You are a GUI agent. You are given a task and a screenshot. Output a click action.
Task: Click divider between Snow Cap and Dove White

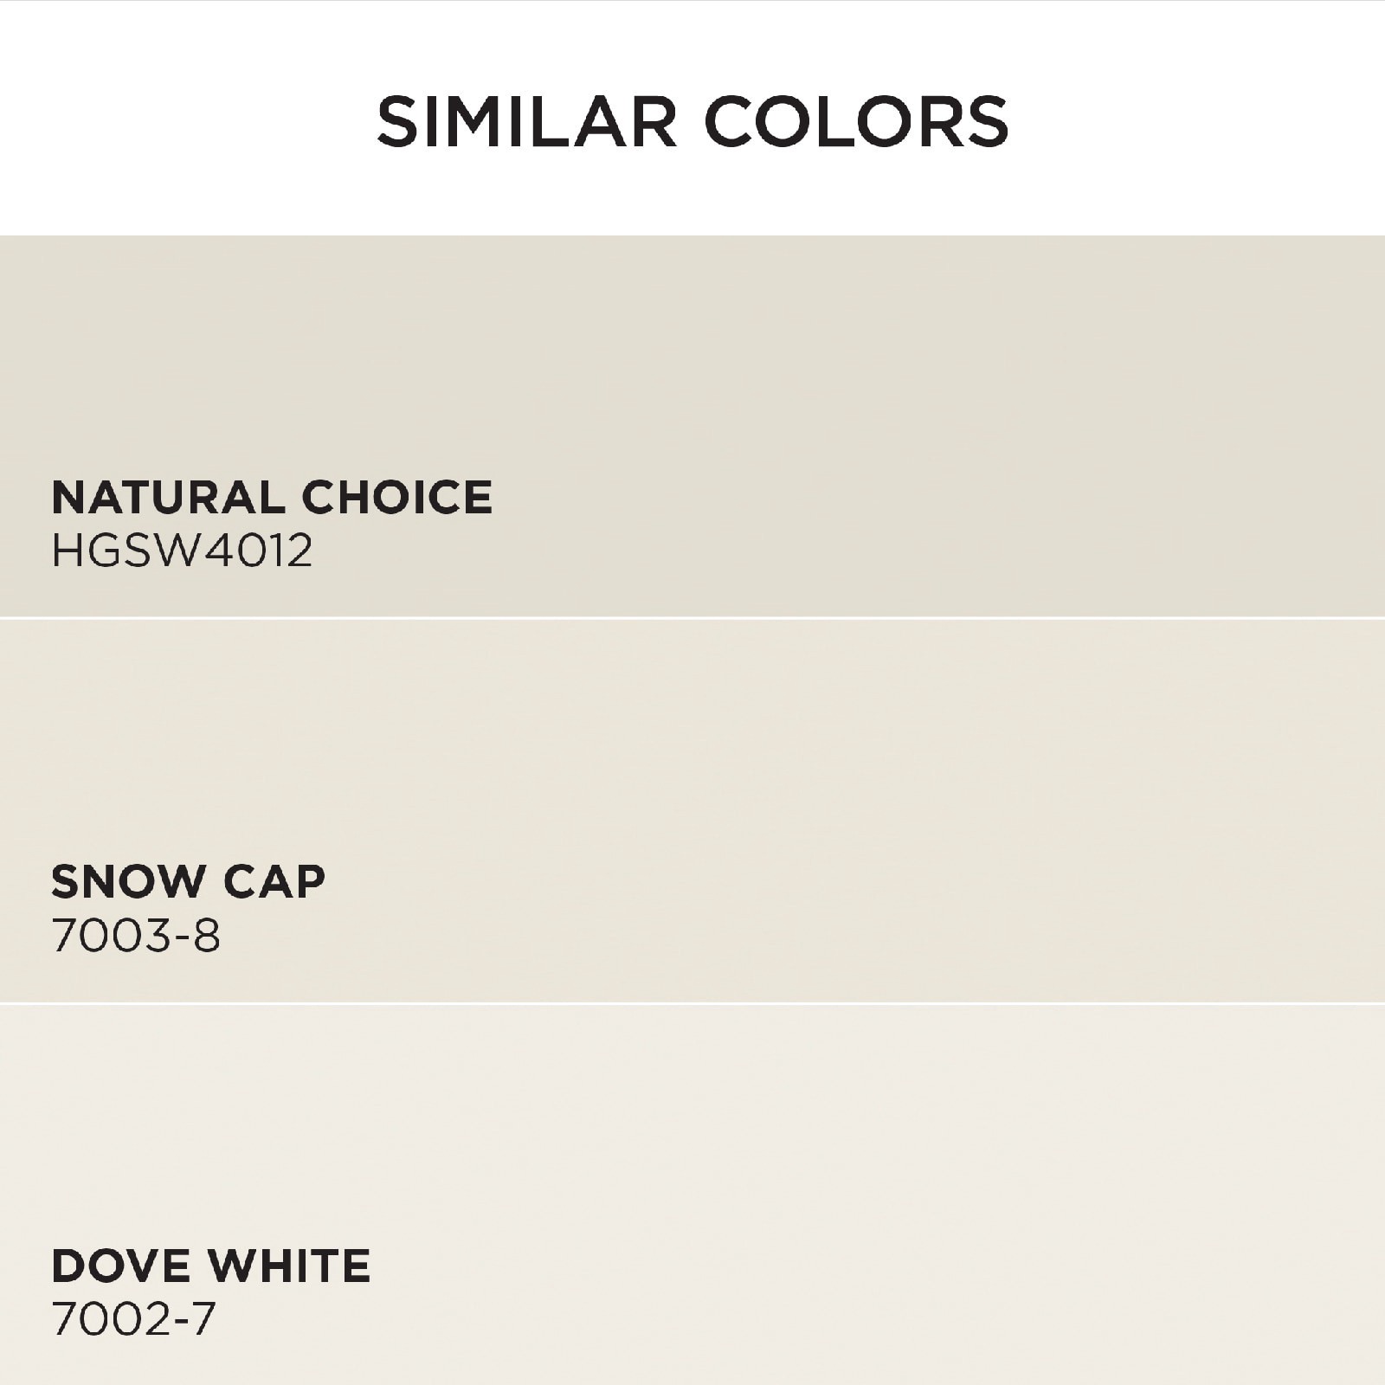coord(692,1003)
